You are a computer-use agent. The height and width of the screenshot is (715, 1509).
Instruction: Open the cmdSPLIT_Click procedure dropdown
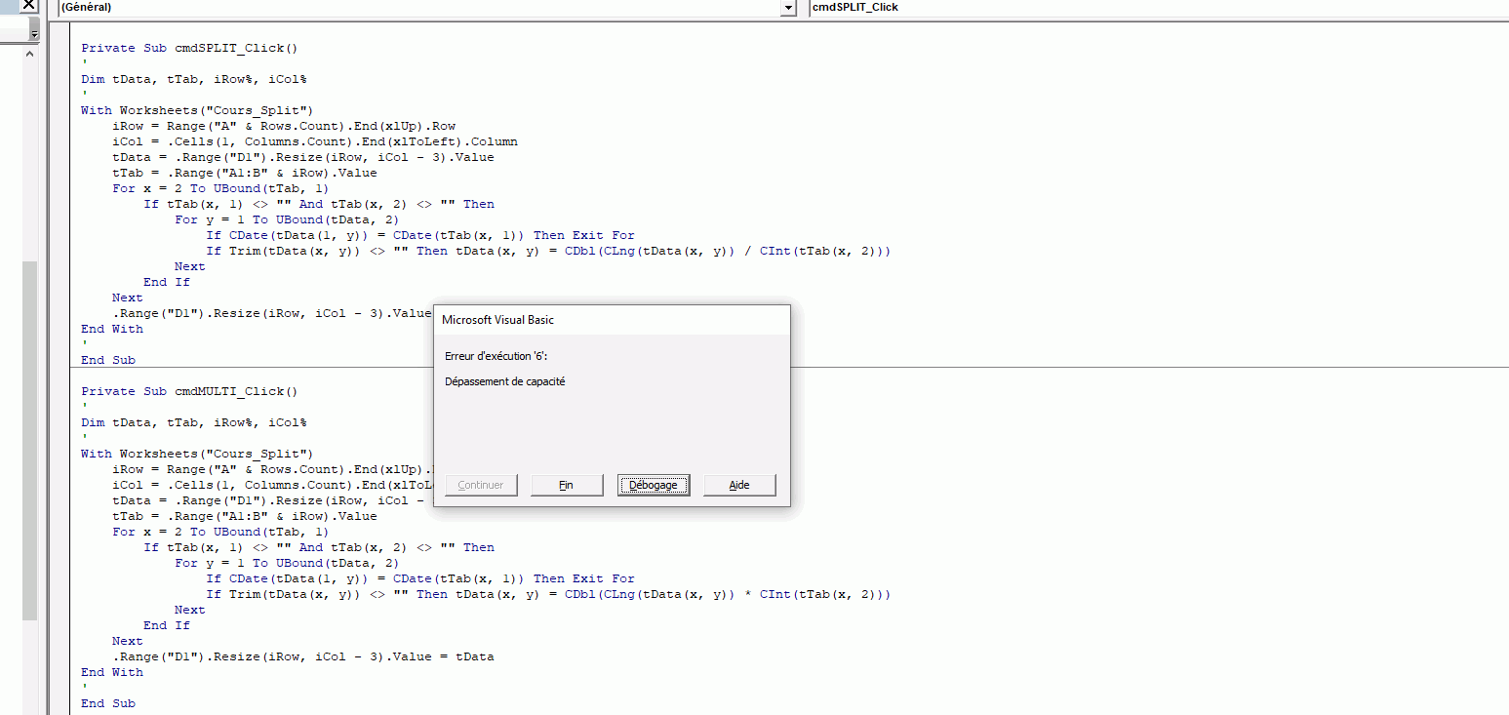point(1158,8)
